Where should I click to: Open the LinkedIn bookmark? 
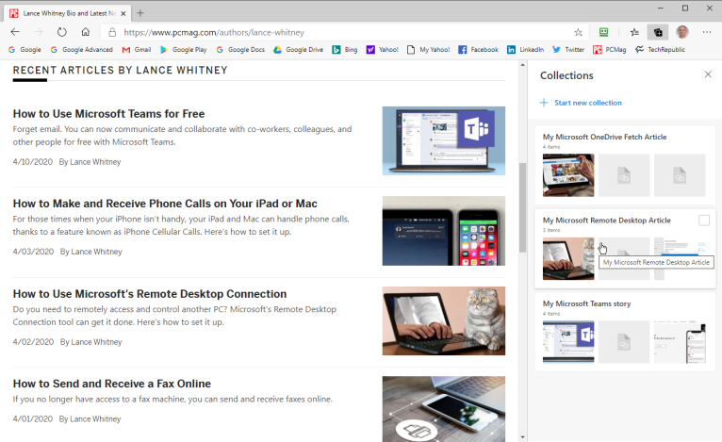pos(525,50)
